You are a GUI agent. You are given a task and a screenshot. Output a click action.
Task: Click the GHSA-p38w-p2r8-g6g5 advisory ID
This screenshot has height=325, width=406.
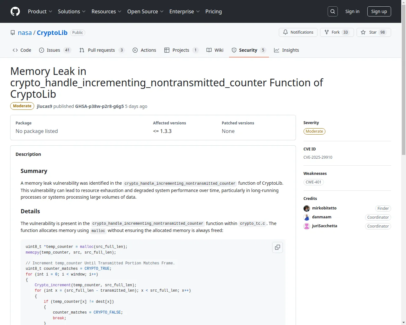[x=99, y=106]
